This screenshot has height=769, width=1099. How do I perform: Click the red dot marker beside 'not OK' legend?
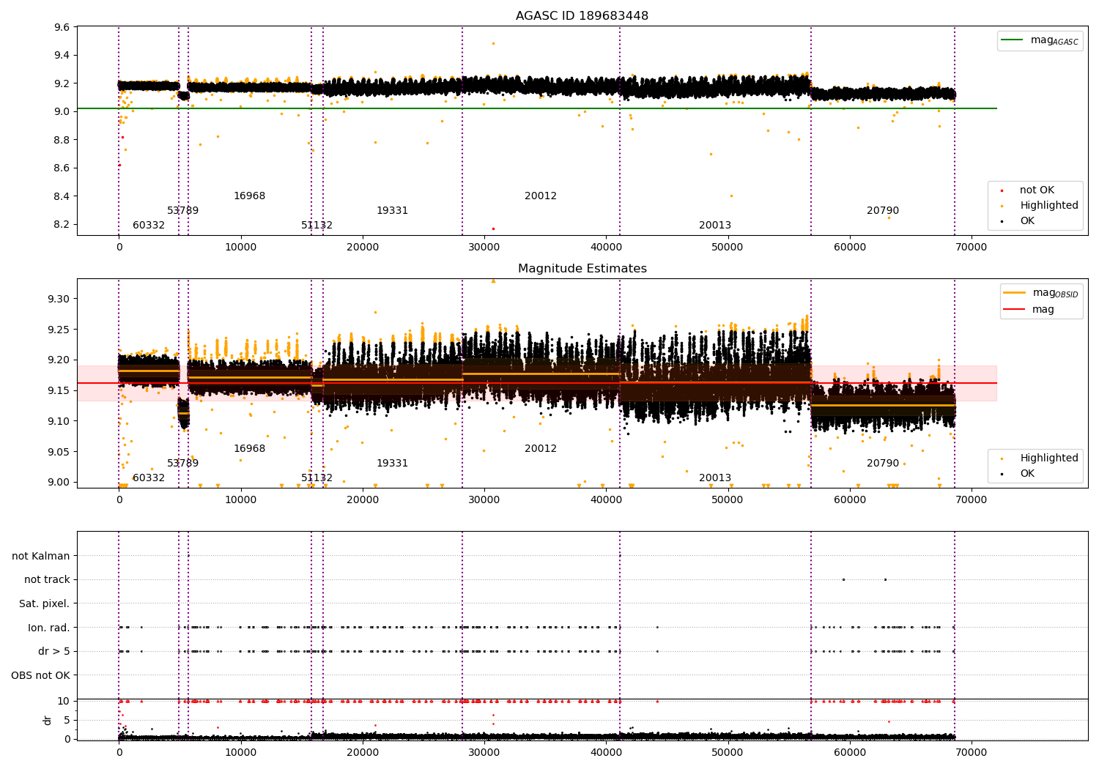pos(1002,190)
